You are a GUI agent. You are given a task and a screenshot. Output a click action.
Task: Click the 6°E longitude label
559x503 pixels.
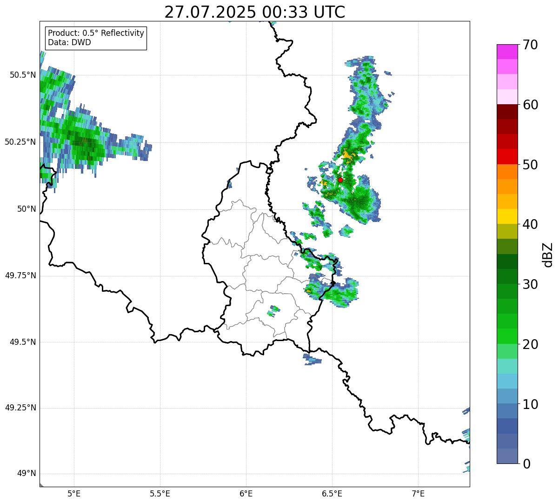246,493
